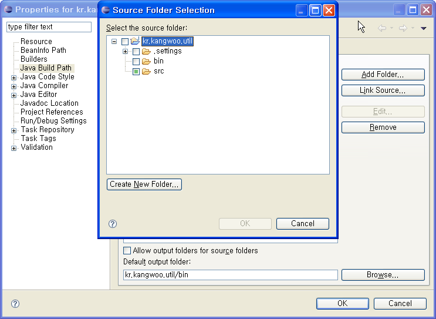Click Create New Folder button
This screenshot has width=436, height=319.
[144, 184]
